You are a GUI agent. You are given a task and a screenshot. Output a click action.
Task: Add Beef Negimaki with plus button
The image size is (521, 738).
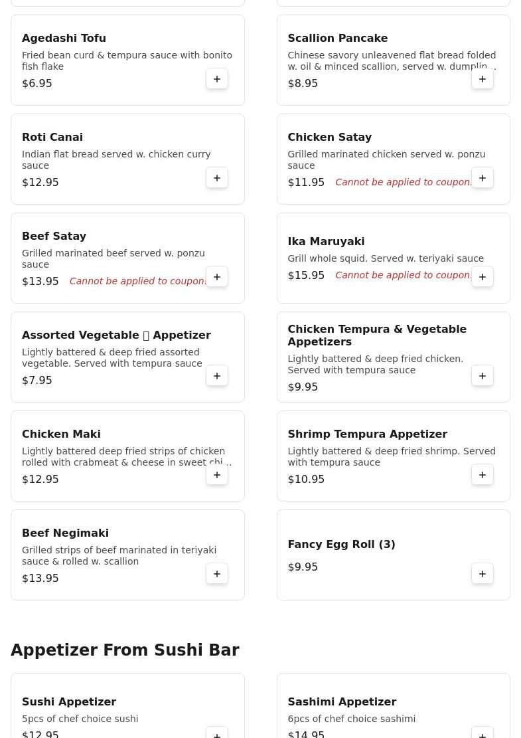pyautogui.click(x=217, y=574)
